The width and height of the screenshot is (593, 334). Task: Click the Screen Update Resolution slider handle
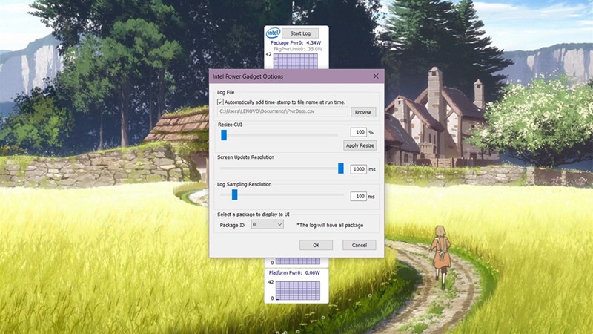341,168
